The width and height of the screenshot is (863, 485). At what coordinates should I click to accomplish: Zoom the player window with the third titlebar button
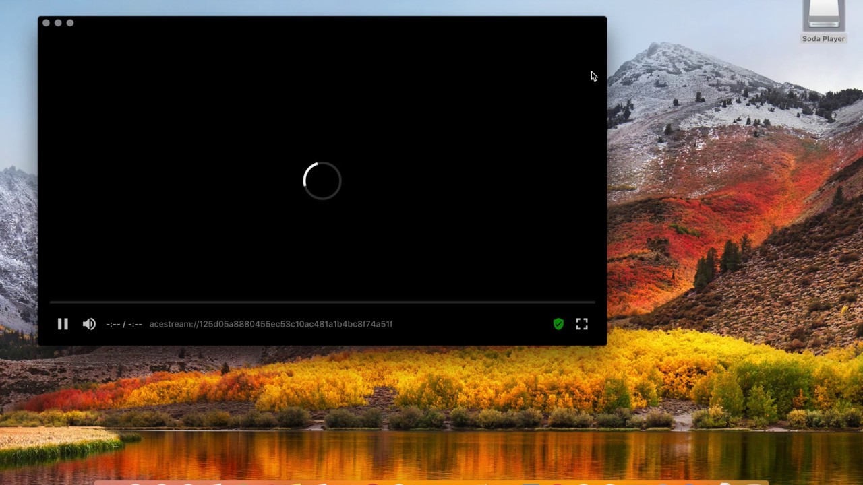70,23
